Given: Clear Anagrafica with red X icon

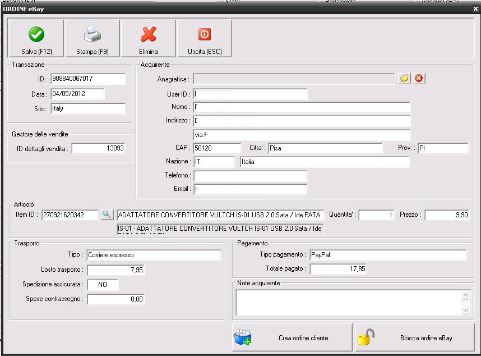Looking at the screenshot, I should (x=419, y=79).
